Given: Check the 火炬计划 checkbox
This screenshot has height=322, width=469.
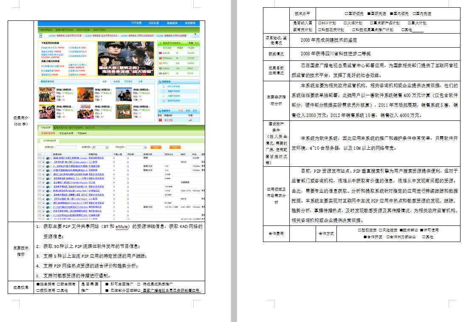Looking at the screenshot, I should click(344, 23).
